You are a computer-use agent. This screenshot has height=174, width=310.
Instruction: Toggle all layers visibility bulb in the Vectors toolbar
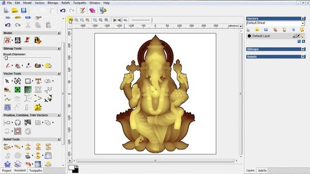coord(302,29)
